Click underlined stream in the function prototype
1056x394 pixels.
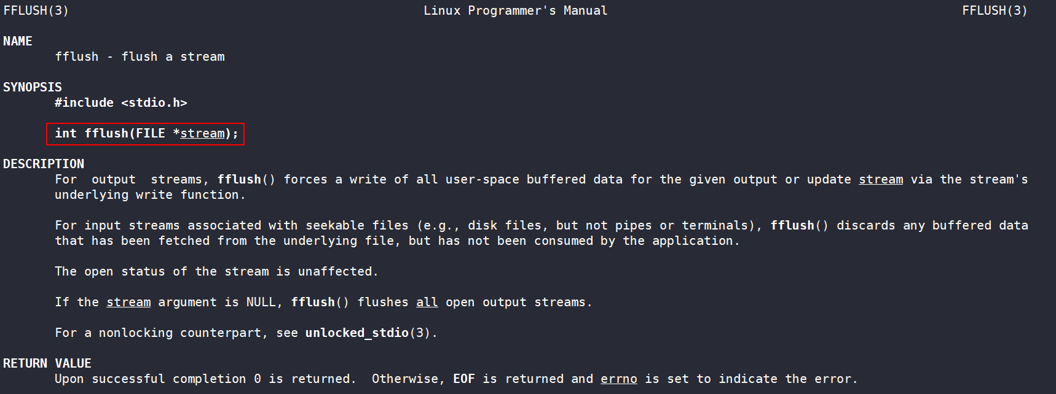(x=202, y=133)
